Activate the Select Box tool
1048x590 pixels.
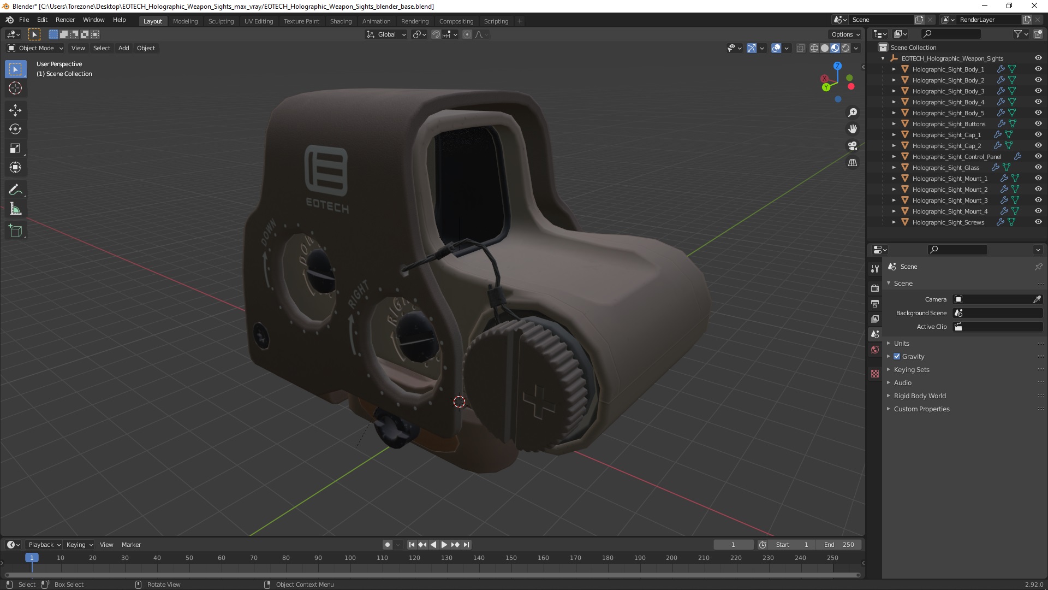pyautogui.click(x=15, y=69)
